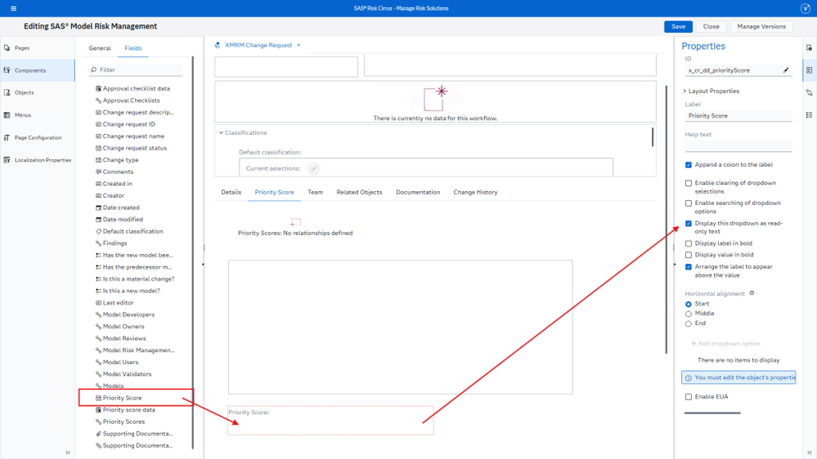The height and width of the screenshot is (459, 817).
Task: Click the Default classification tag icon
Action: [x=98, y=232]
